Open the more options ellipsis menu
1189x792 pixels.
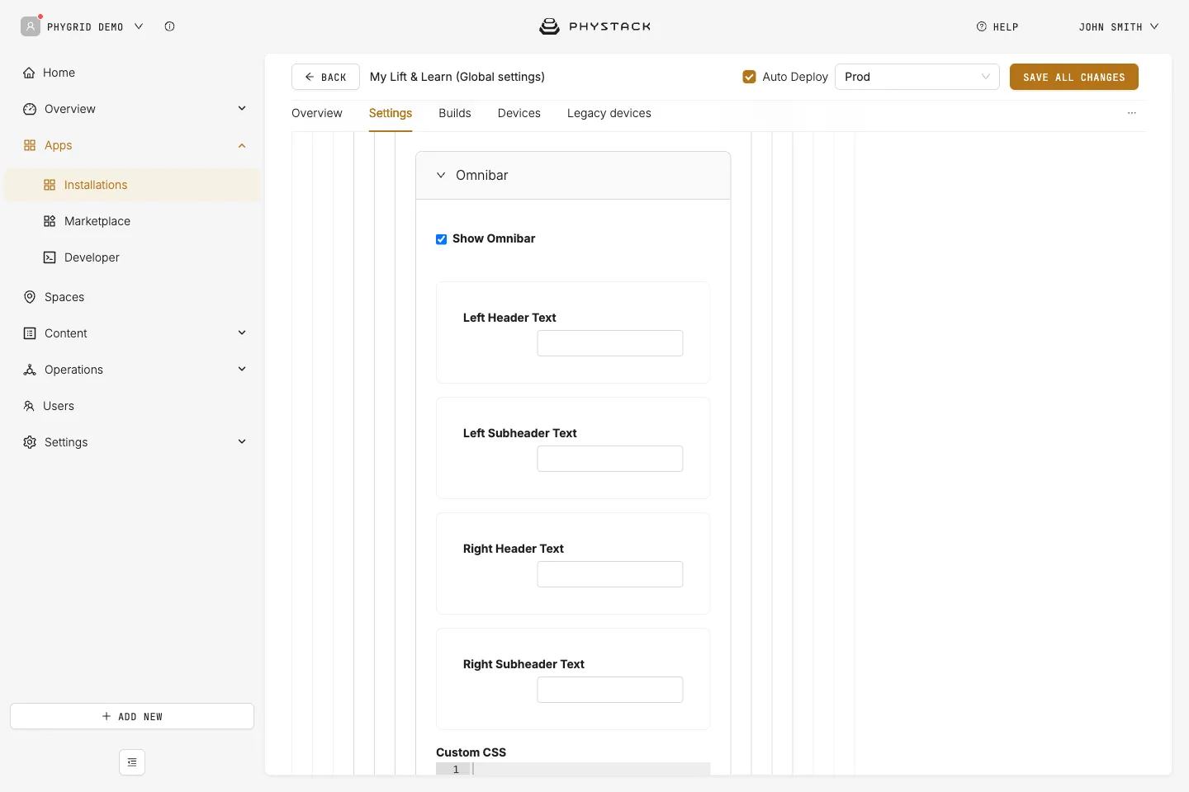(1132, 113)
